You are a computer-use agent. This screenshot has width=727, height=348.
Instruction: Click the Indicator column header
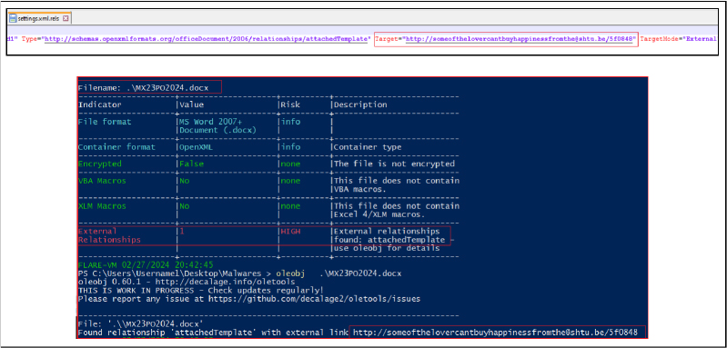[x=100, y=105]
